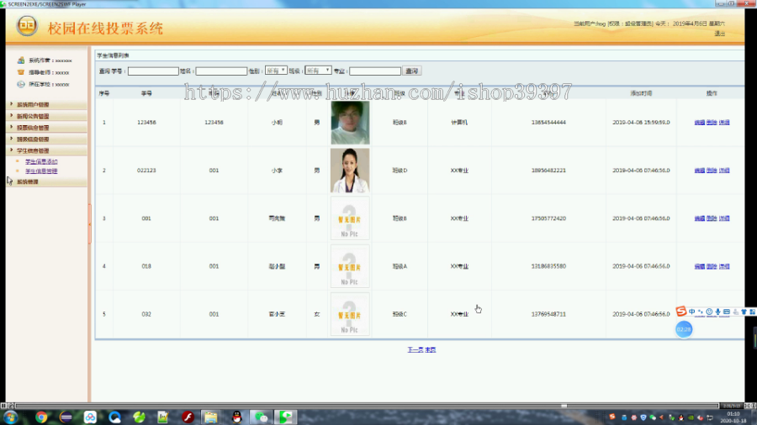Image resolution: width=757 pixels, height=425 pixels.
Task: Click the 学号 student number search field
Action: click(153, 71)
